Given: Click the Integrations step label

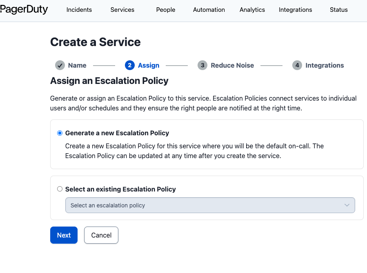Looking at the screenshot, I should point(325,65).
